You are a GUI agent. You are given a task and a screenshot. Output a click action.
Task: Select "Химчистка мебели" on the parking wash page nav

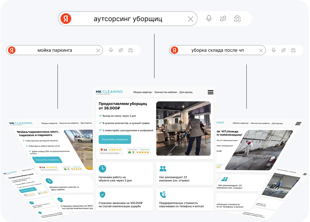pos(69,123)
